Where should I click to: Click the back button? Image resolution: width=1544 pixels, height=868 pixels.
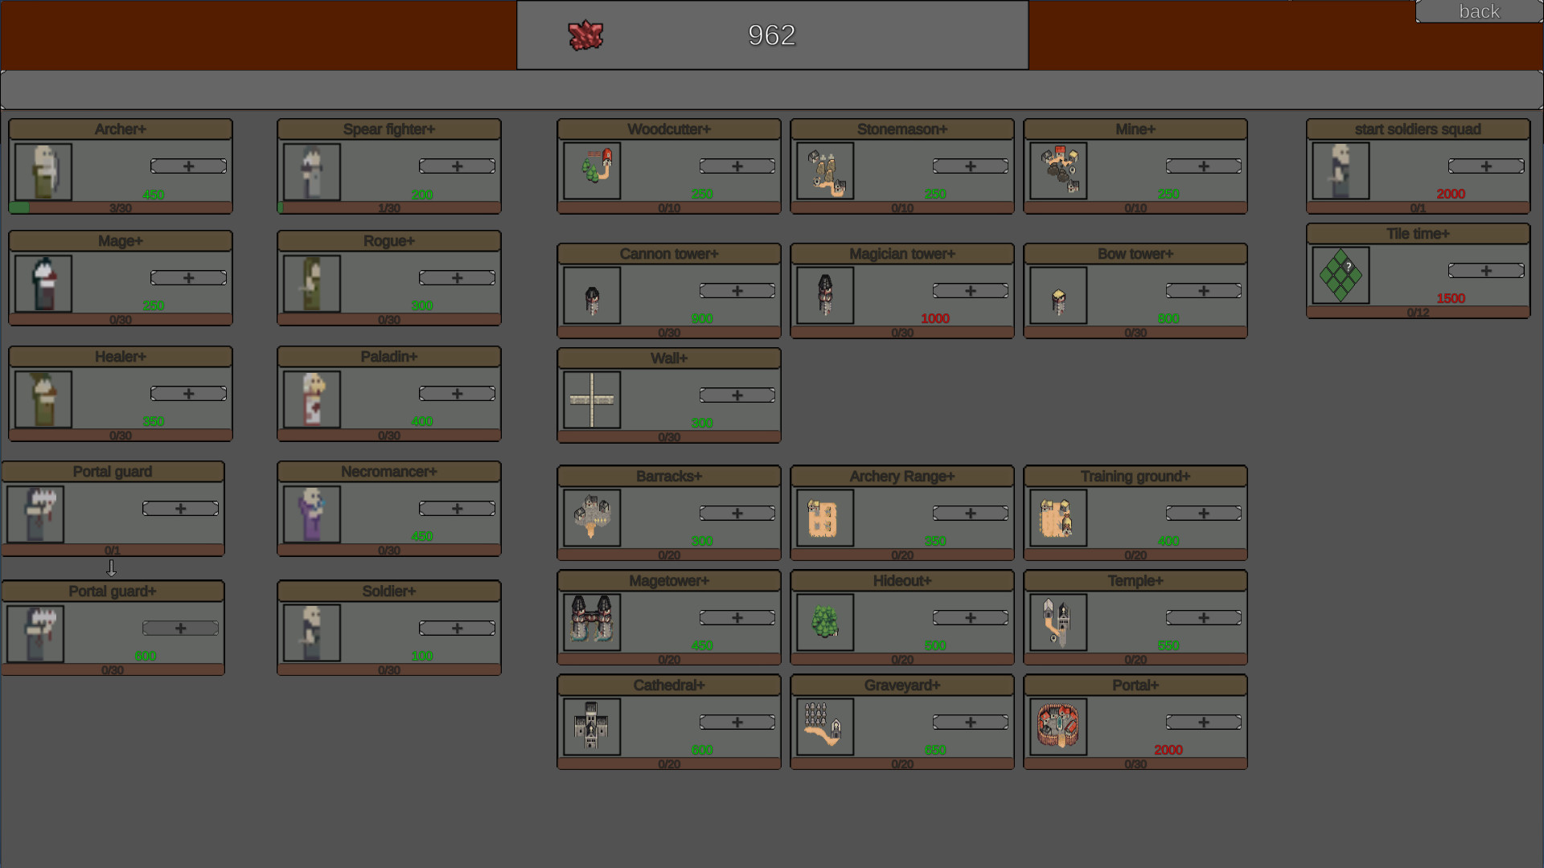pos(1478,11)
